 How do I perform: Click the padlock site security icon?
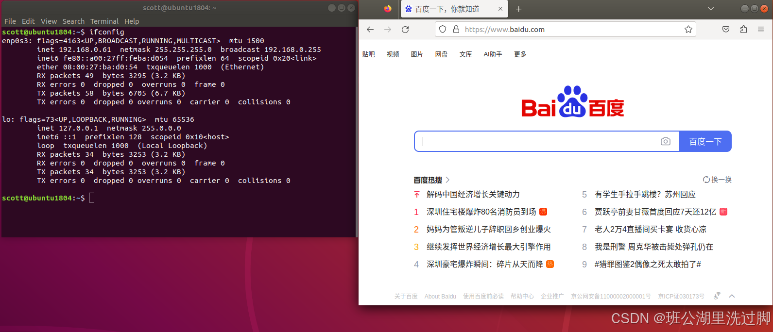coord(456,30)
